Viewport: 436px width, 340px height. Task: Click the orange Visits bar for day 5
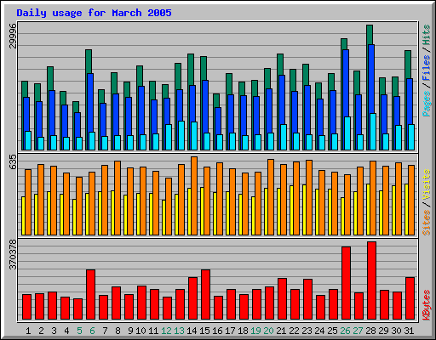pos(79,206)
